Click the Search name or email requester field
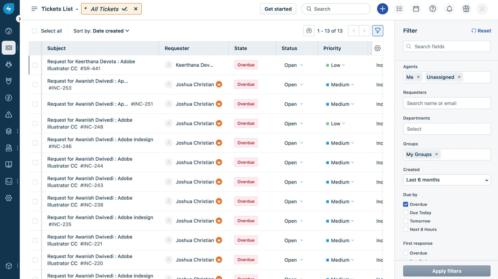 point(446,103)
